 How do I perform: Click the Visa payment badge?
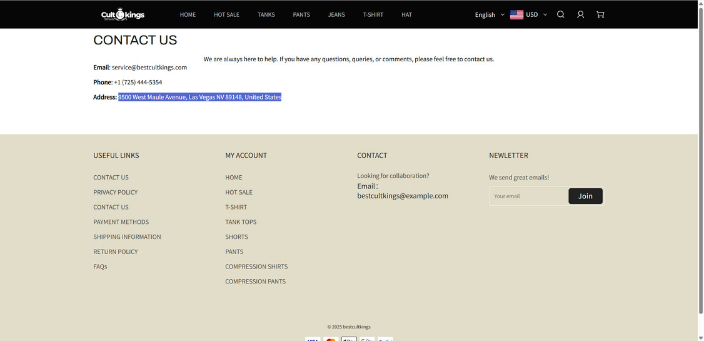pos(313,339)
